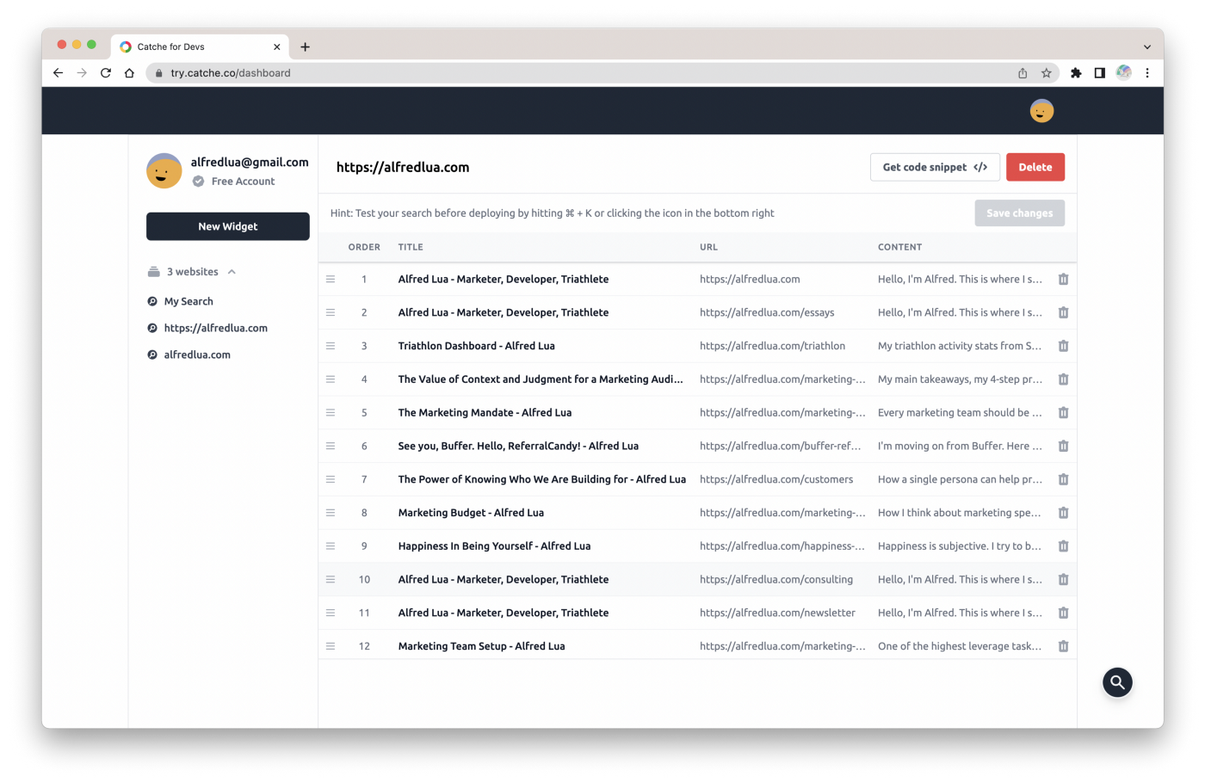Delete The Marketing Mandate row
This screenshot has height=783, width=1205.
(x=1063, y=412)
